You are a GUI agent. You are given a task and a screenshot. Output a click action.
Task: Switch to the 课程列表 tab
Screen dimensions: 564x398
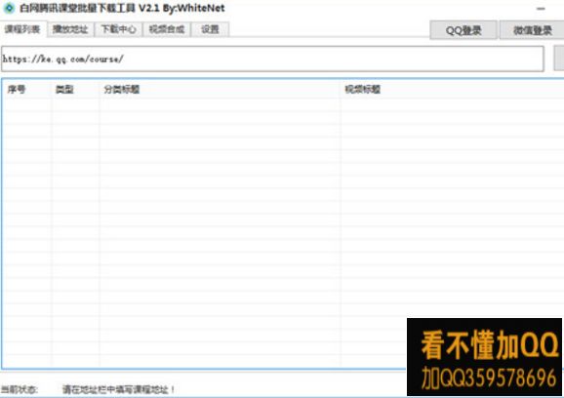(23, 29)
